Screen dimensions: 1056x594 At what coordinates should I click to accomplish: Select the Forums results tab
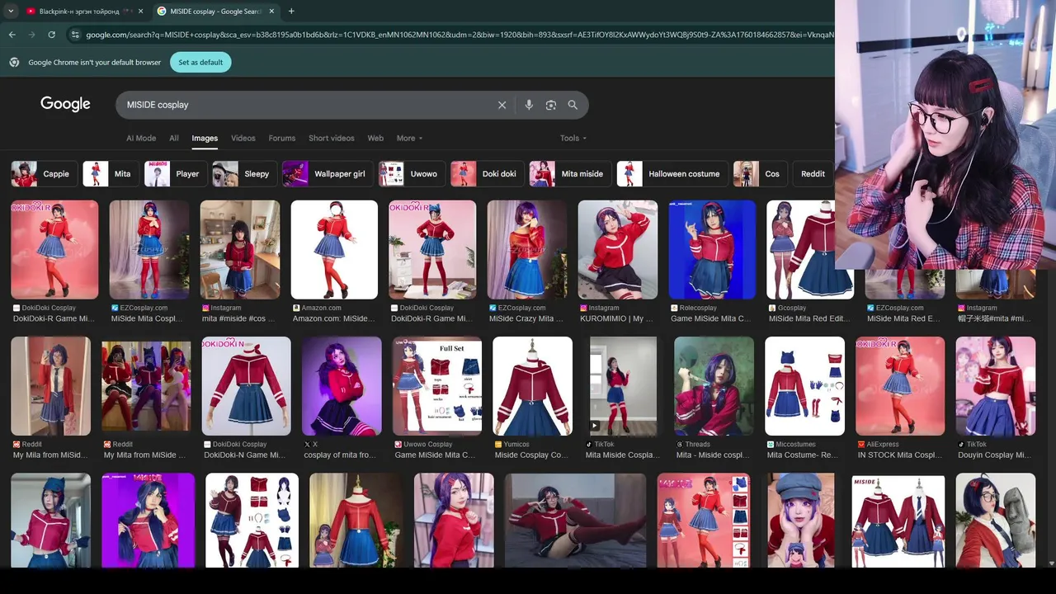282,138
